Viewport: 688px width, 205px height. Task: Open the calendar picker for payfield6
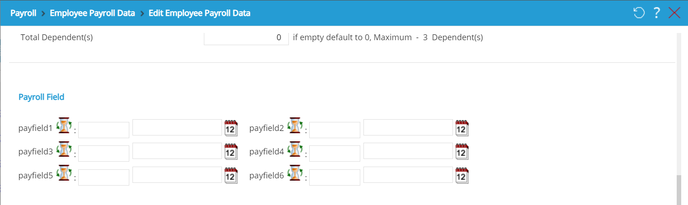462,176
